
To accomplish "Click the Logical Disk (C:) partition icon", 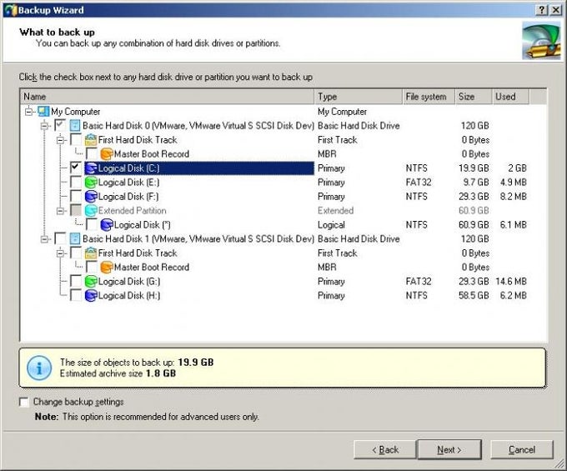I will tap(91, 168).
